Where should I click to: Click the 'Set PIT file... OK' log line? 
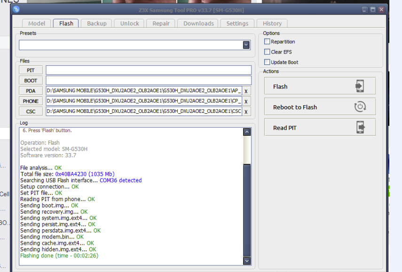click(x=41, y=193)
